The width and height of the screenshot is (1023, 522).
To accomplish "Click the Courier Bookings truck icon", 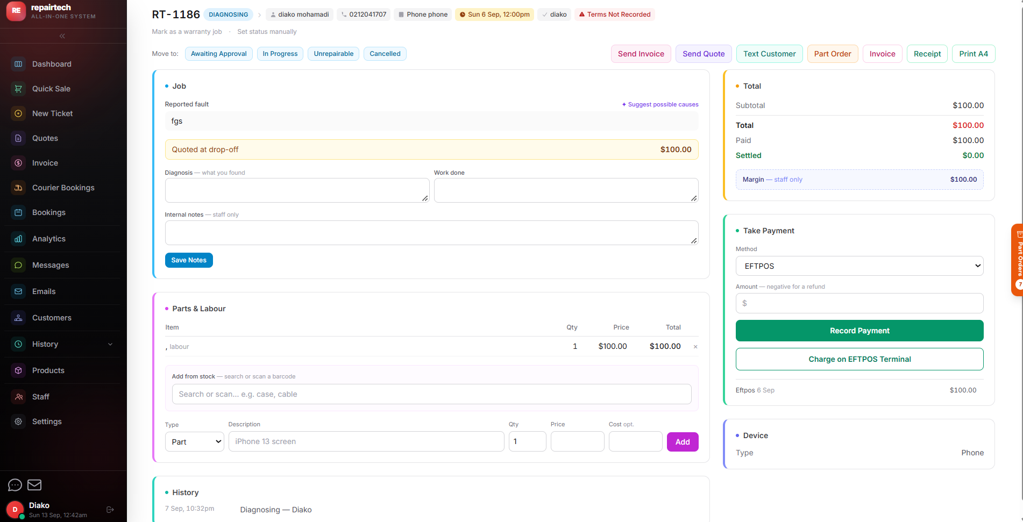I will pyautogui.click(x=18, y=188).
